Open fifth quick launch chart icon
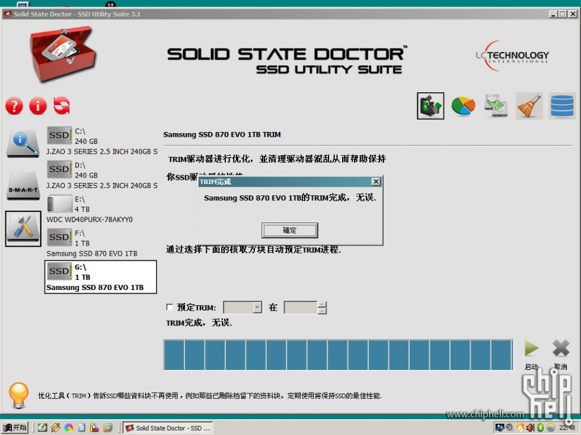The width and height of the screenshot is (581, 435). [x=94, y=427]
